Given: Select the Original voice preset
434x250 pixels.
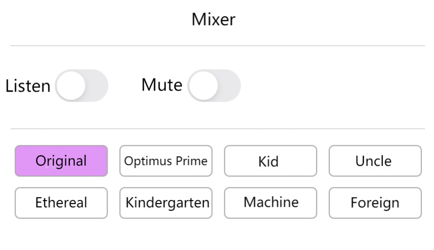Looking at the screenshot, I should [61, 161].
